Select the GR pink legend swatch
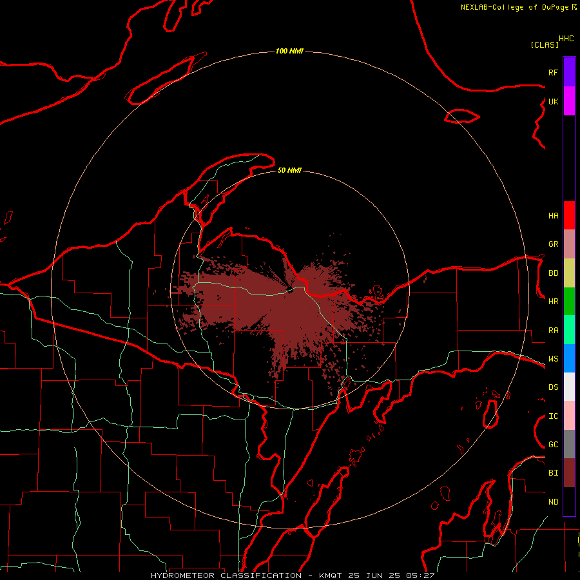Viewport: 580px width, 580px height. (x=569, y=244)
